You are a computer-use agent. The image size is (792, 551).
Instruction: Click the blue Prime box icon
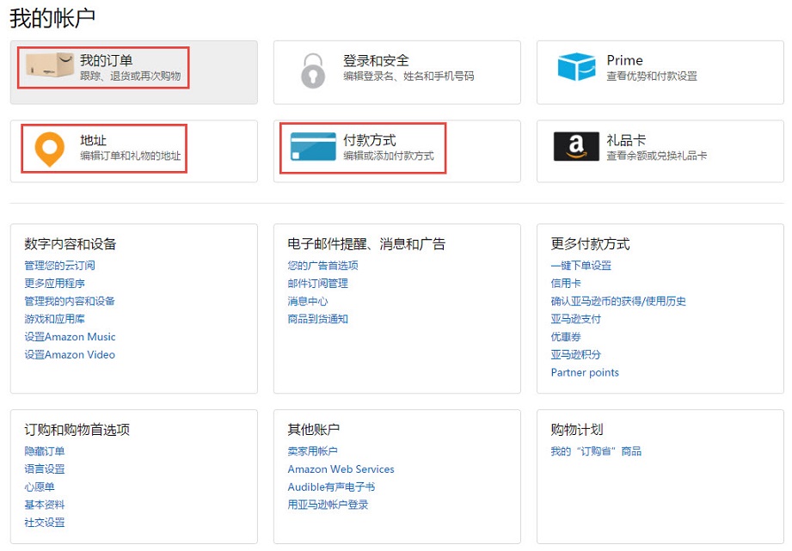pos(576,66)
